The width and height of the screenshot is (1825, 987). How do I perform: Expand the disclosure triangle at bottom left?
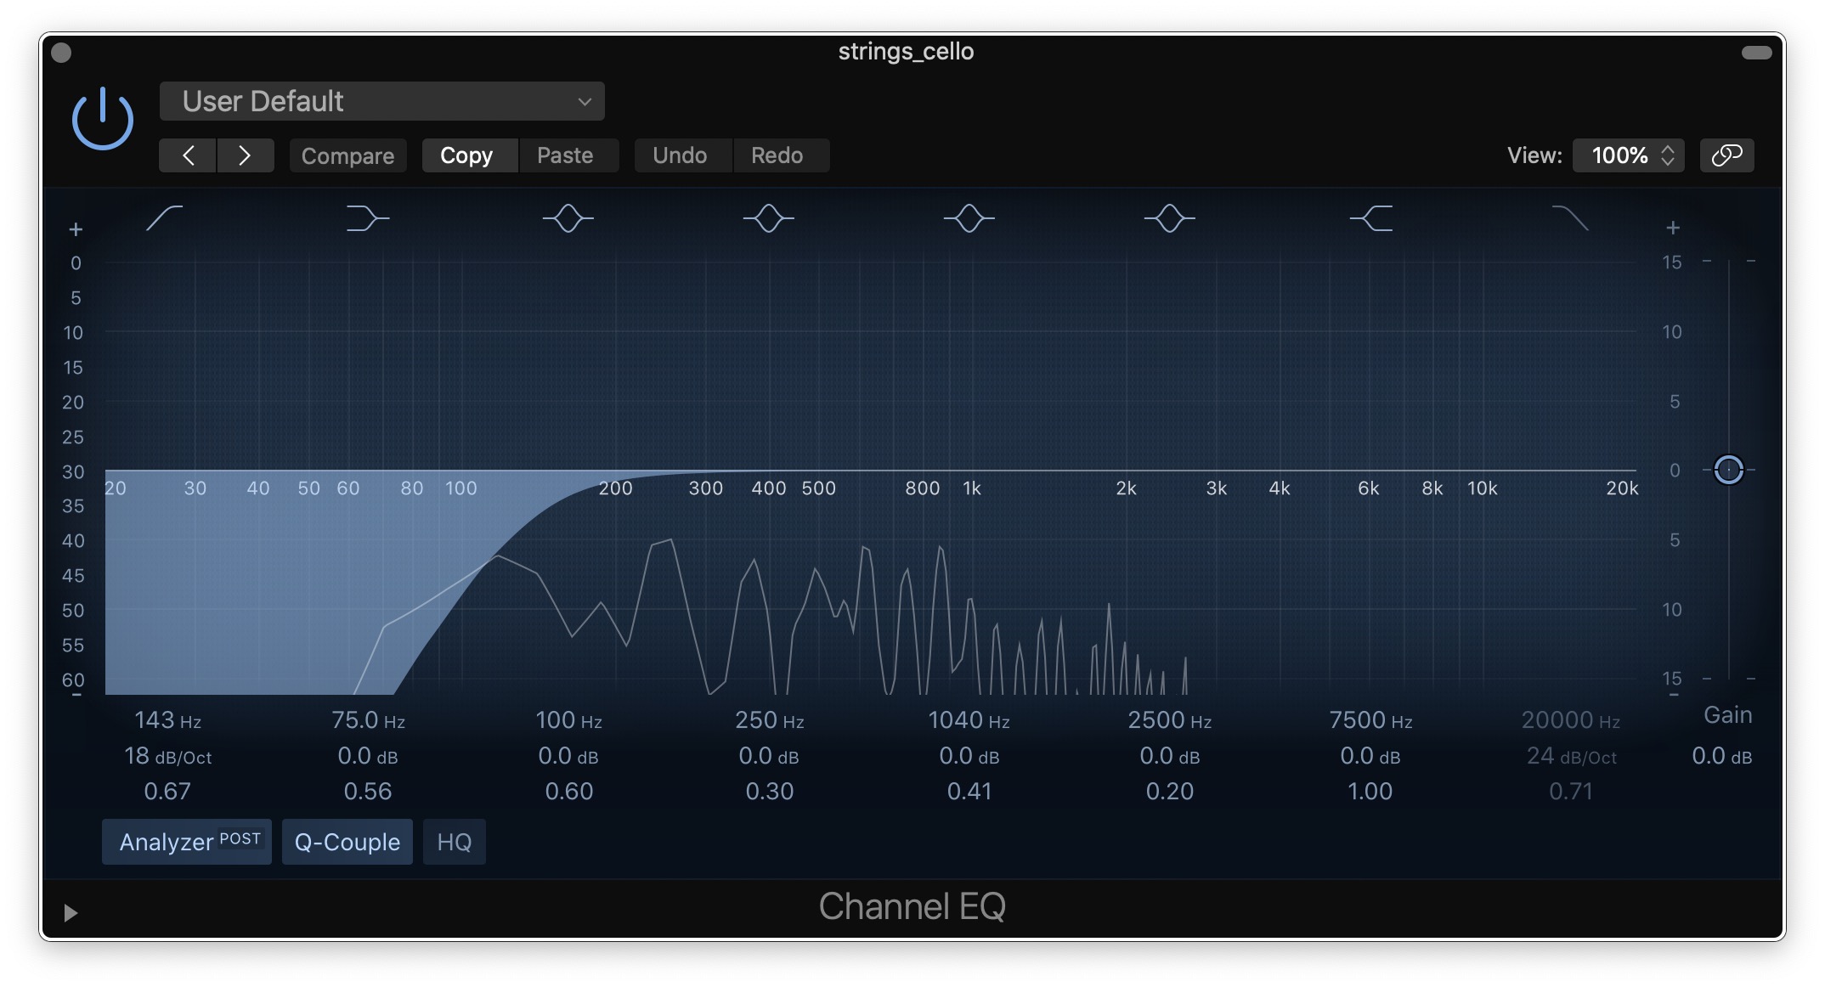(71, 912)
